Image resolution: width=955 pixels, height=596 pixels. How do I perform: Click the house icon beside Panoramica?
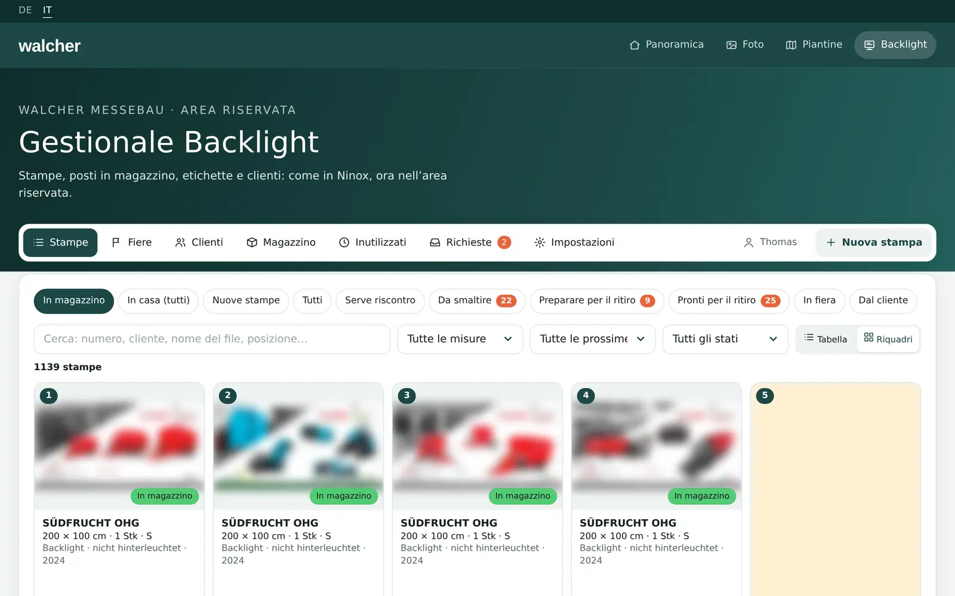(x=634, y=45)
